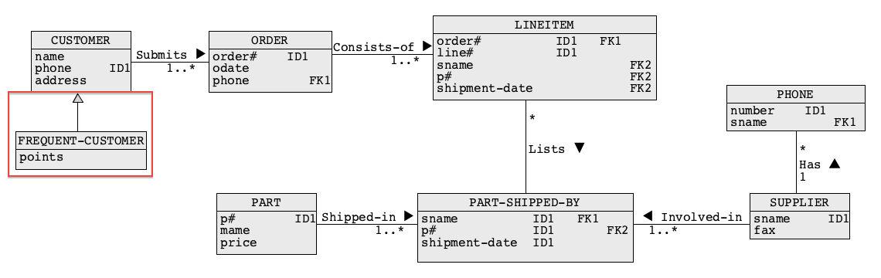Click the shipment-date attribute in LINEITEM

[485, 89]
